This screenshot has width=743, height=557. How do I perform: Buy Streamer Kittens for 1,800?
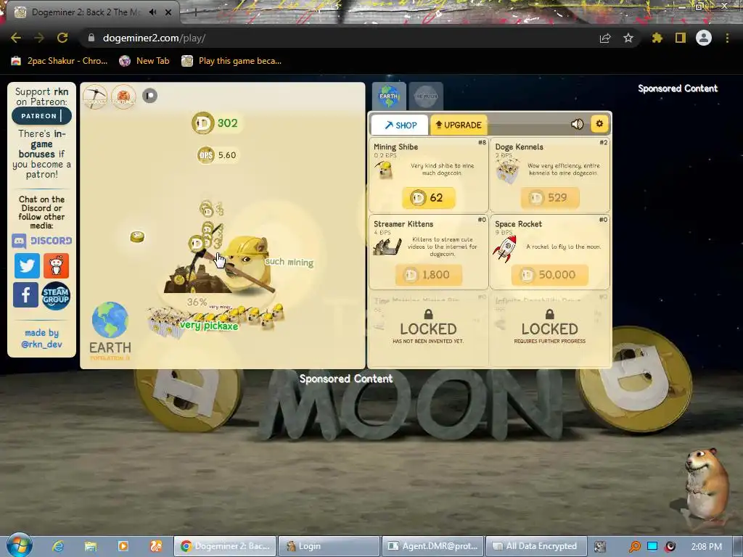(428, 275)
